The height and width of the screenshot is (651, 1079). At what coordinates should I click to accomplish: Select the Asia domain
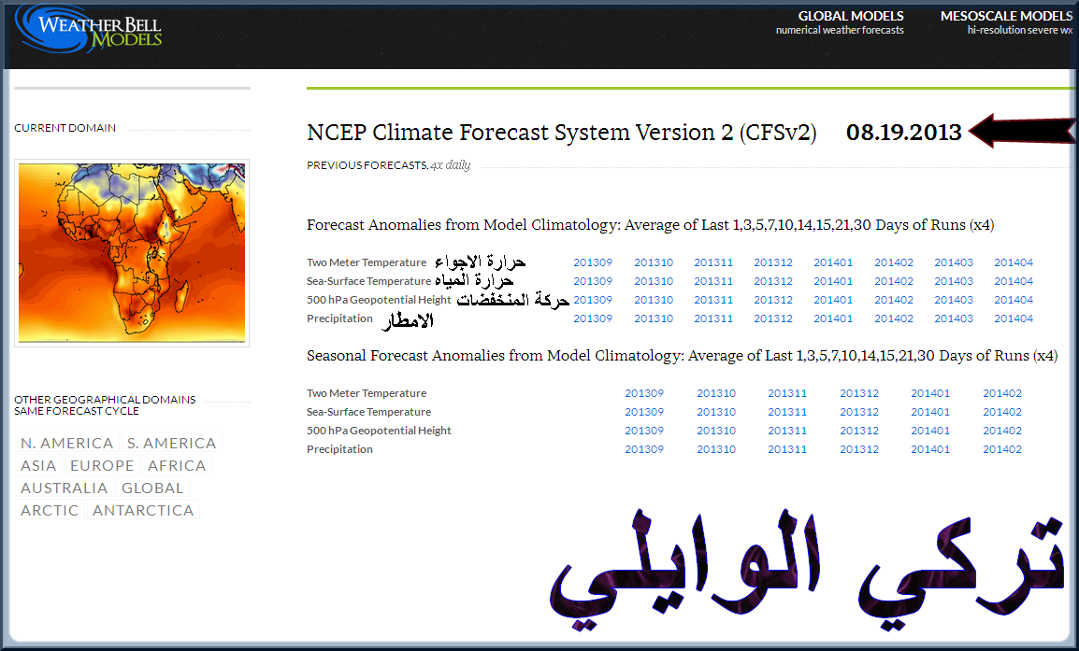(38, 466)
